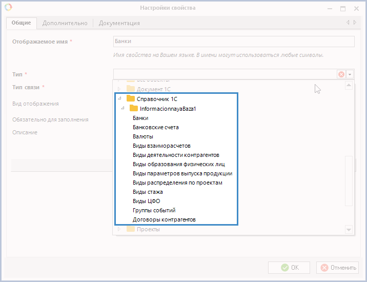Select Виды стажа item

pyautogui.click(x=148, y=192)
